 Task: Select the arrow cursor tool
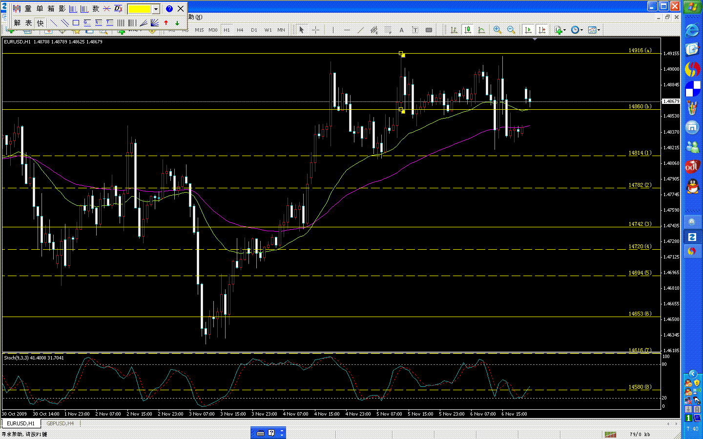302,30
